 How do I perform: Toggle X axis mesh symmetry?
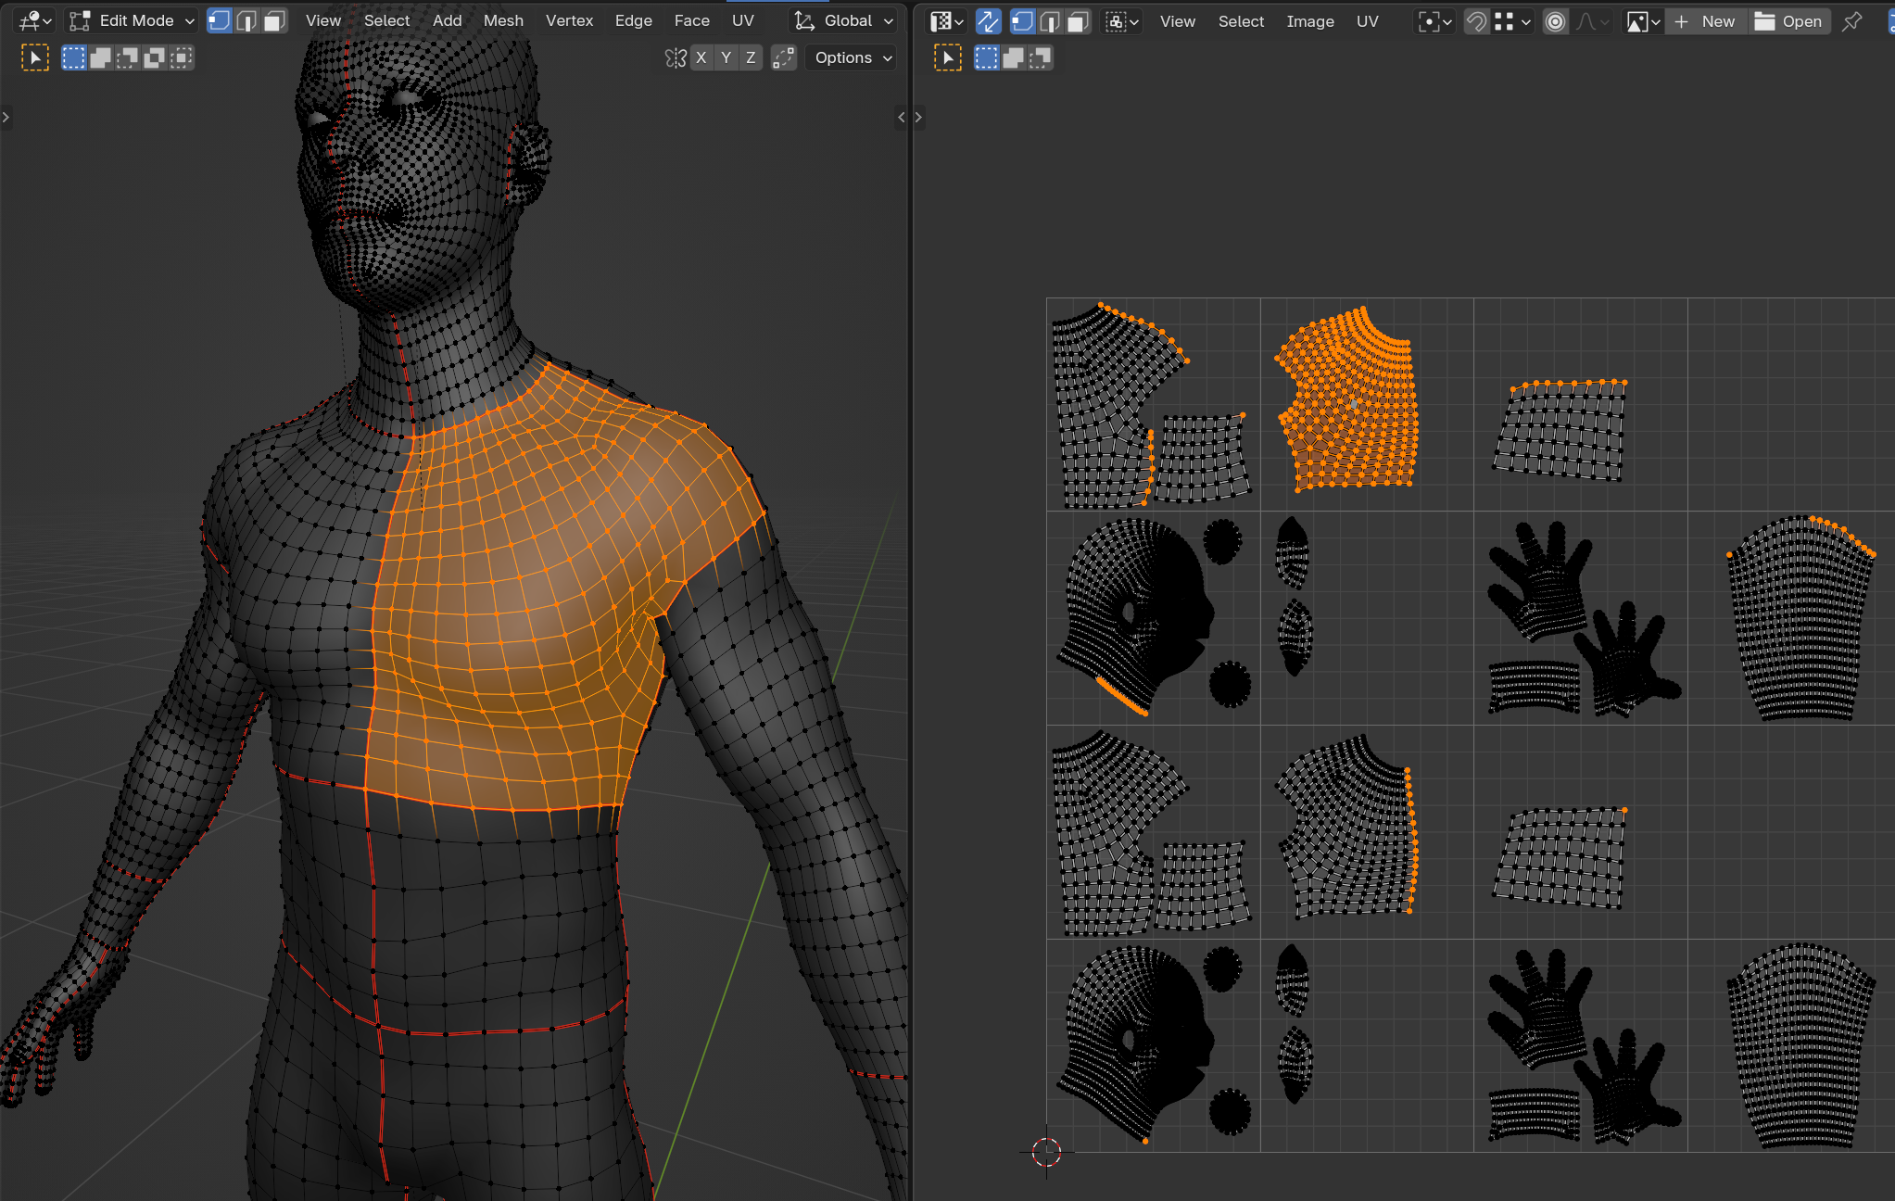click(701, 57)
